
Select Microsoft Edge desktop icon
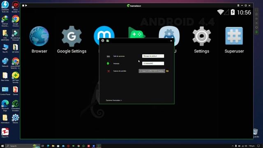(x=5, y=106)
